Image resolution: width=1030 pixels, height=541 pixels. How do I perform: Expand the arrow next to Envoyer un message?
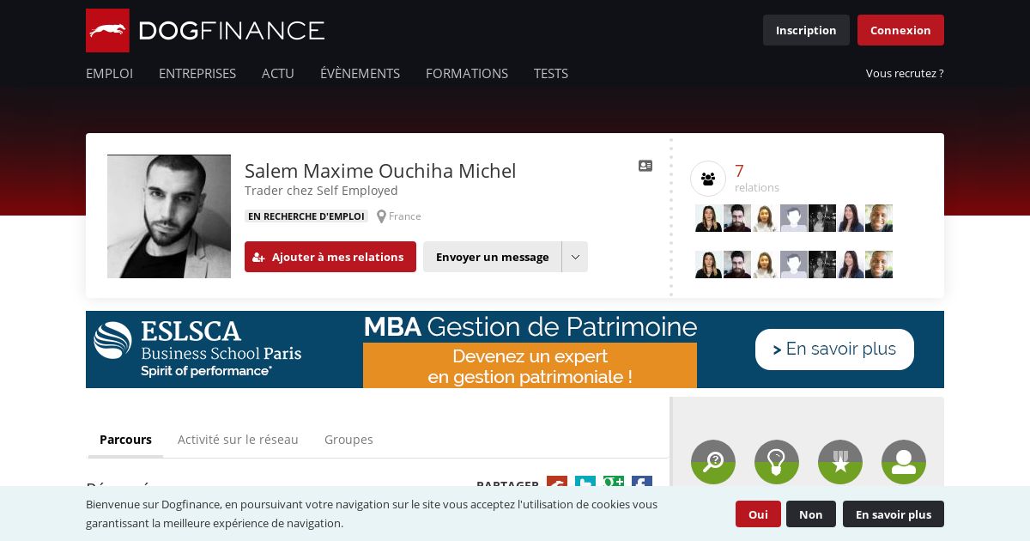pos(575,257)
